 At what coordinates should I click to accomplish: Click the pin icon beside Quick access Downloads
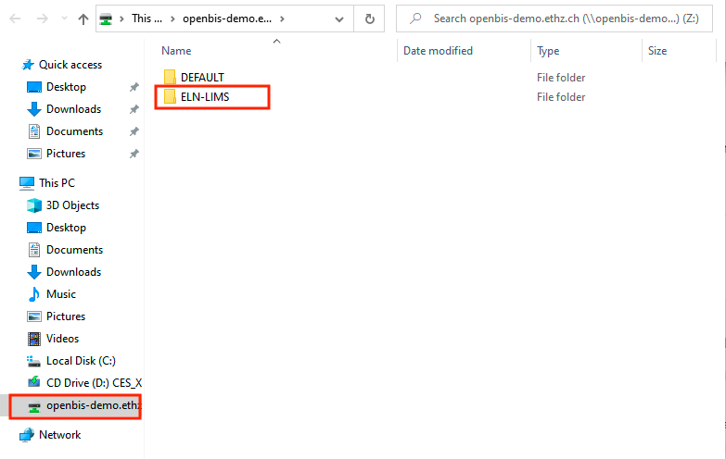point(134,109)
